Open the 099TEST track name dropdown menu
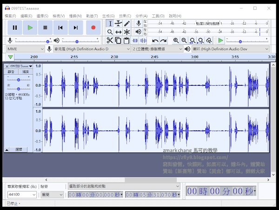This screenshot has width=279, height=210. pos(21,66)
